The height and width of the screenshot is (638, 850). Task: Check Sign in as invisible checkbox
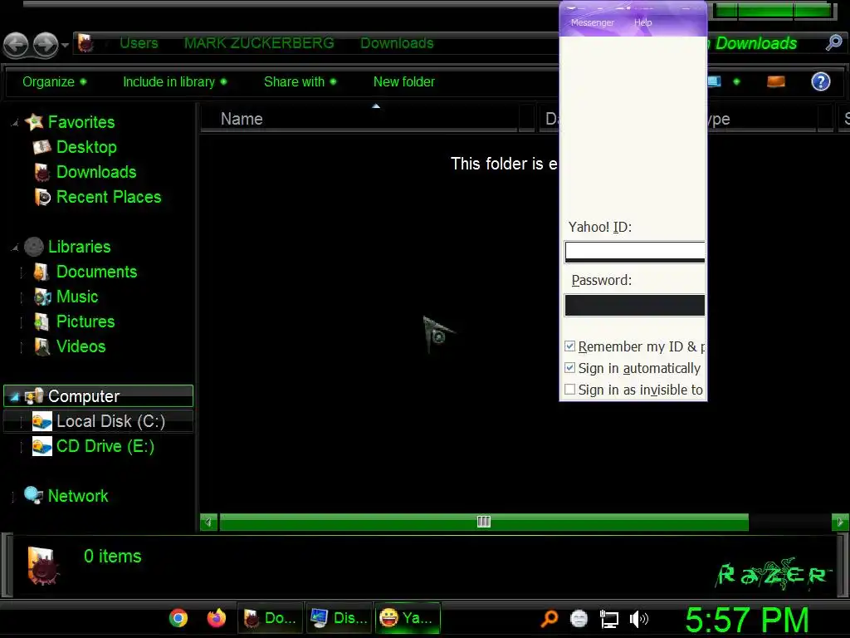(x=569, y=390)
